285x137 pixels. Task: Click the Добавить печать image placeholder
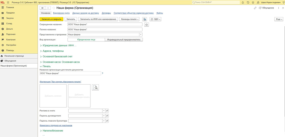click(x=53, y=96)
